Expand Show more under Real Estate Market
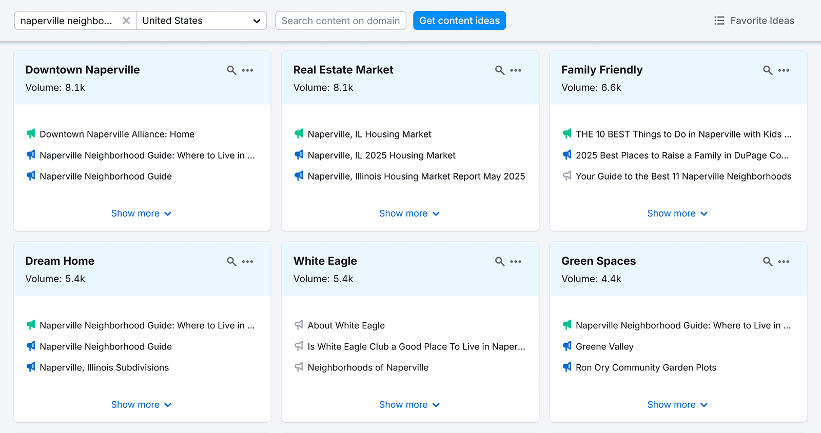Image resolution: width=821 pixels, height=433 pixels. coord(409,213)
